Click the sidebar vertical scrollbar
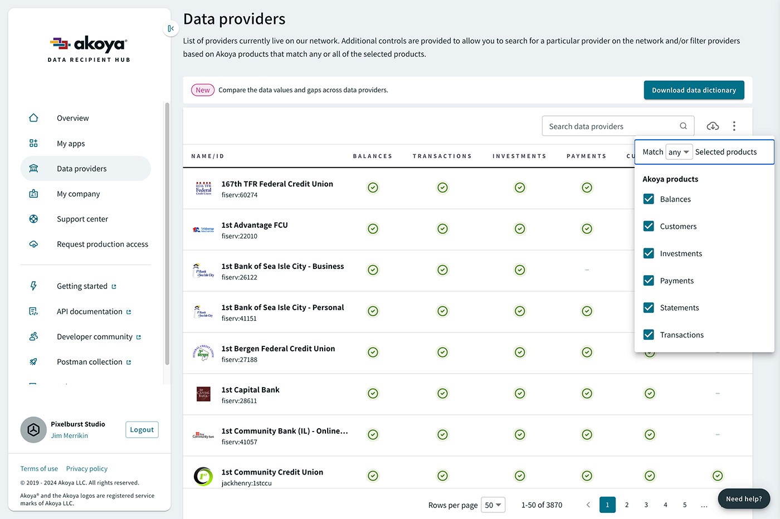 pos(167,234)
